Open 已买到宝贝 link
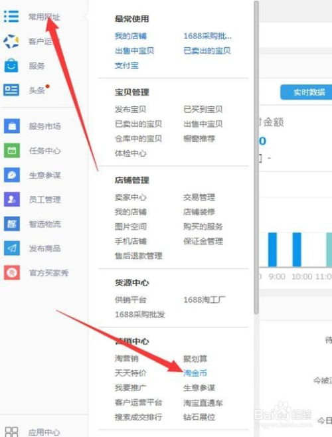This screenshot has height=437, width=332. point(203,109)
